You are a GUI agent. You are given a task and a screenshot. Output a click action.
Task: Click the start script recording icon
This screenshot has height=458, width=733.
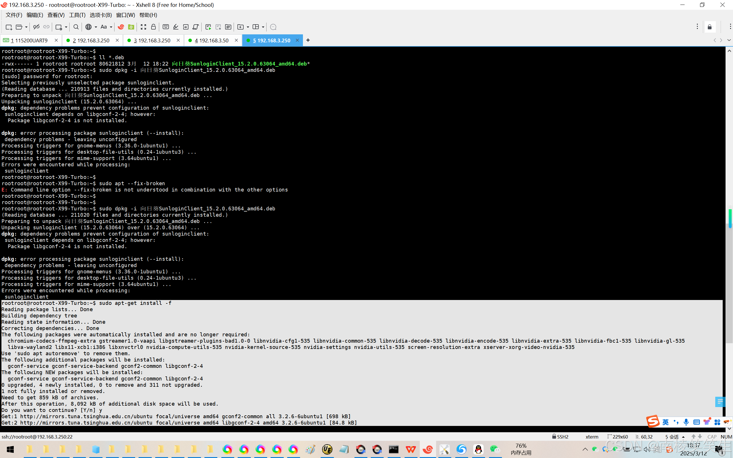pos(208,27)
